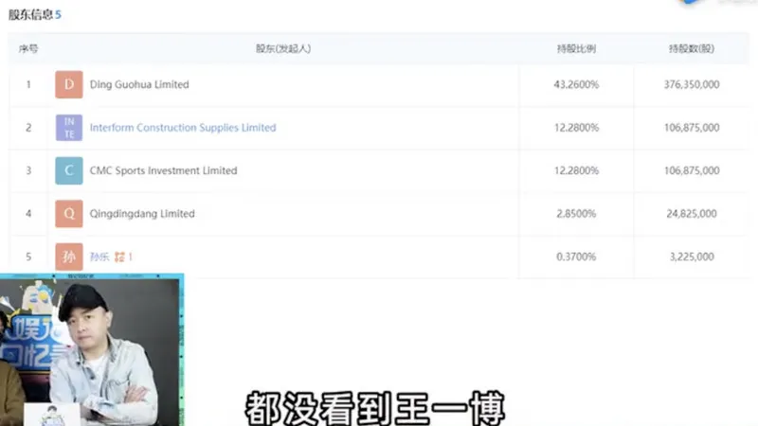Click the 376,350,000 shares cell
The image size is (758, 426).
tap(692, 84)
